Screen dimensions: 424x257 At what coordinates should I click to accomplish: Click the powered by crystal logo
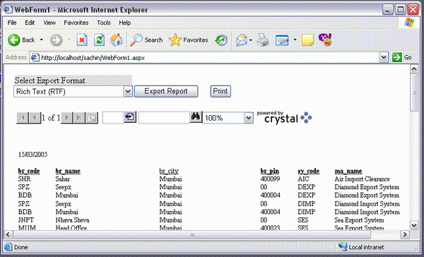point(284,117)
